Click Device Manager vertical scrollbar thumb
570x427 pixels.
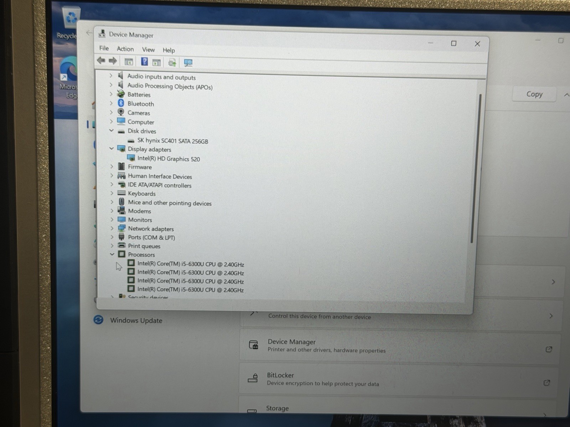tap(476, 168)
